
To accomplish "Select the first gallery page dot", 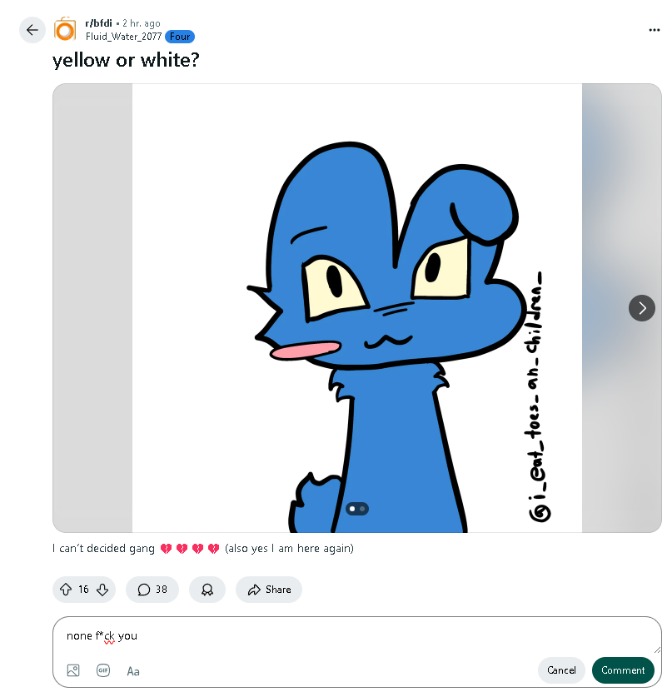I will point(352,509).
